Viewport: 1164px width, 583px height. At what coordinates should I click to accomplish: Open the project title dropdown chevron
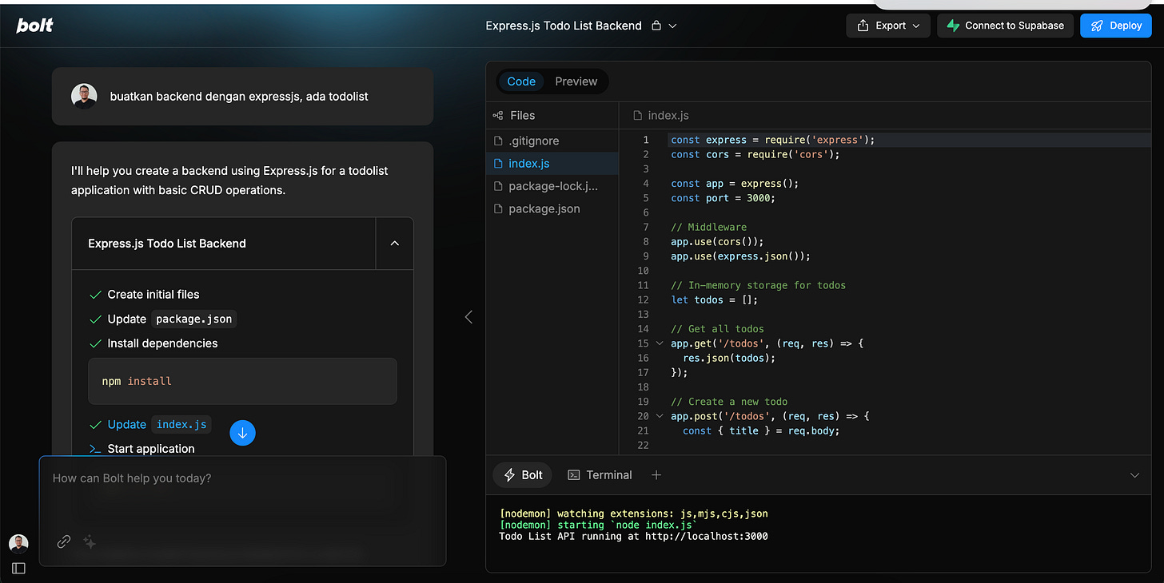click(672, 26)
